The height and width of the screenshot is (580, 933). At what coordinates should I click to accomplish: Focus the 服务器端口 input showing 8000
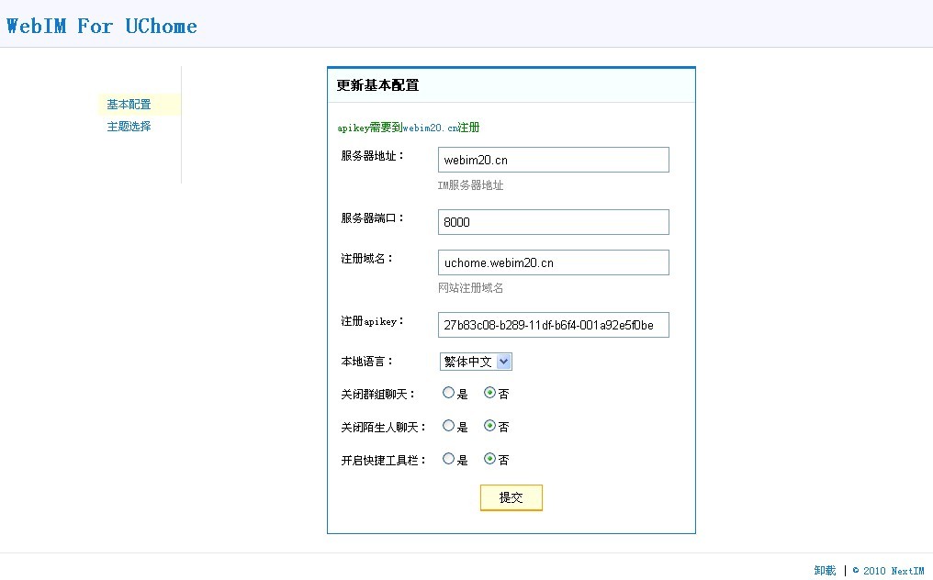pos(554,222)
